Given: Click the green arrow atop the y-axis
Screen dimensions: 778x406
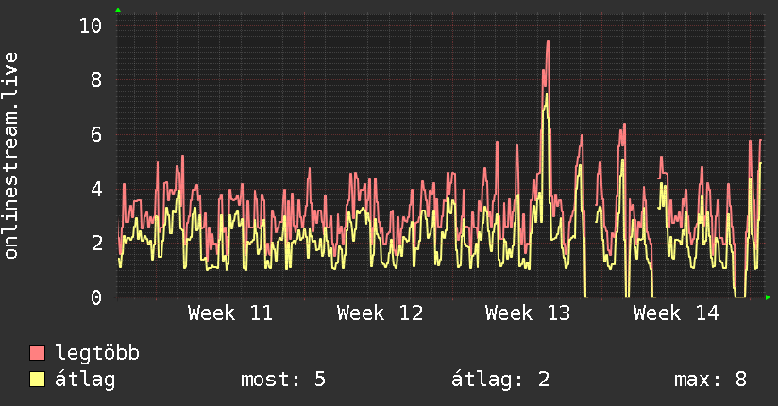Looking at the screenshot, I should pyautogui.click(x=118, y=10).
